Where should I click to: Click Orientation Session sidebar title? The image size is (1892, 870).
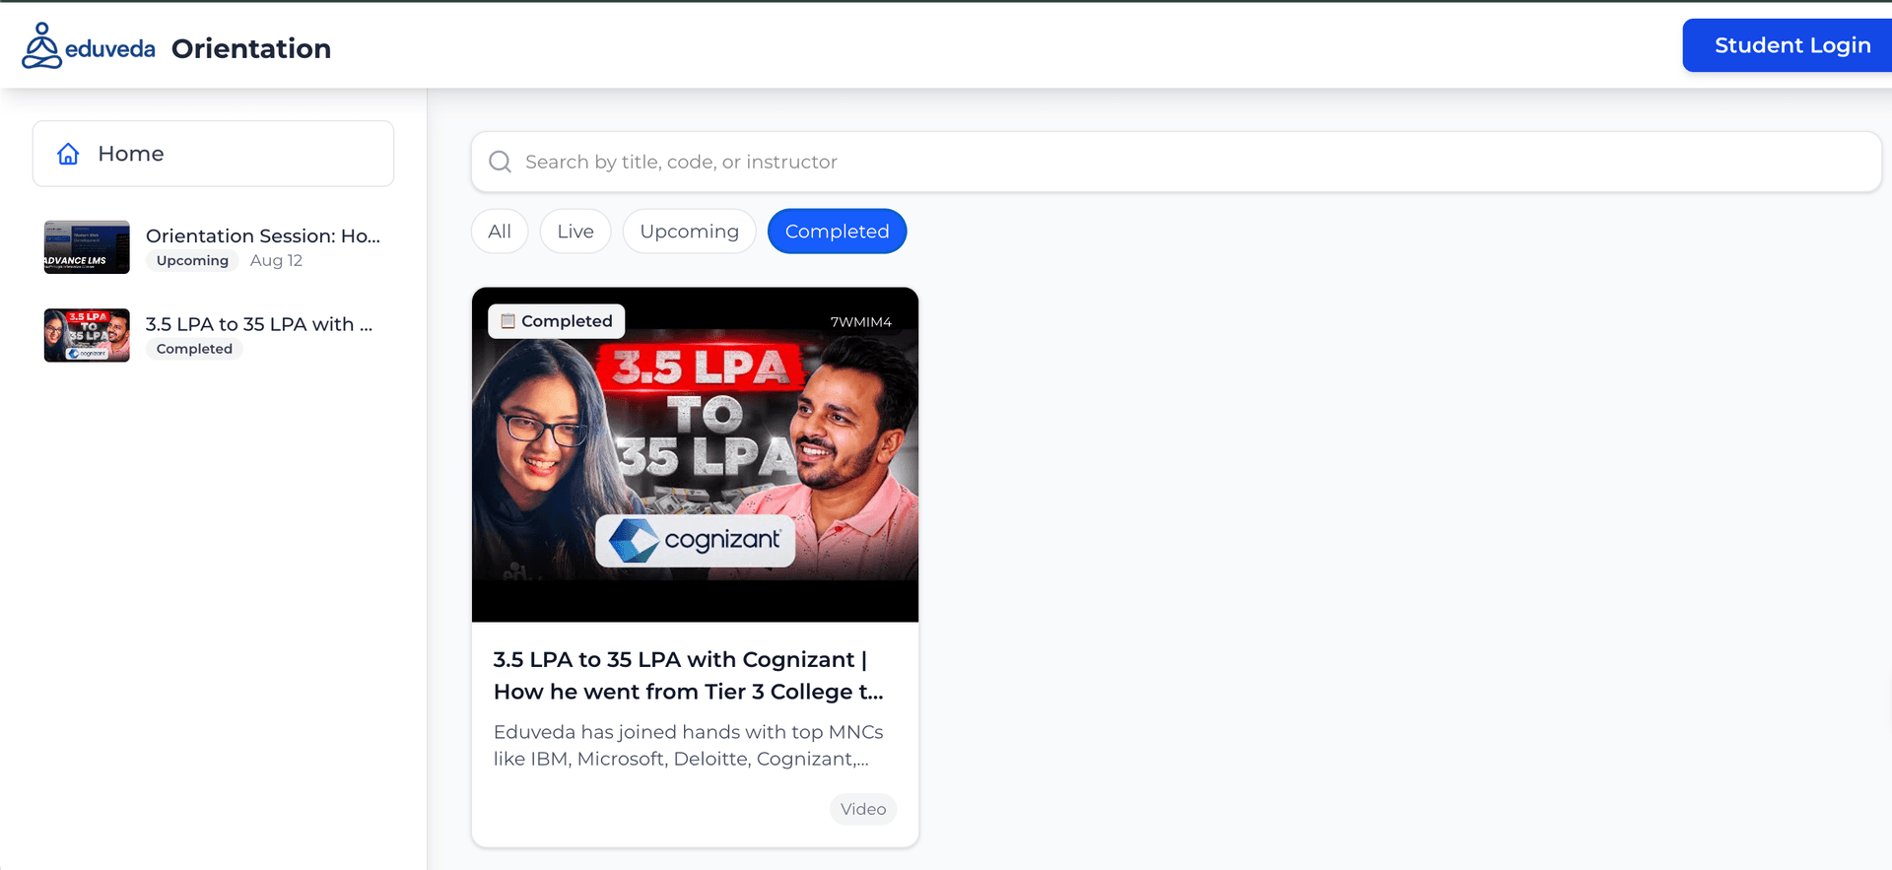tap(262, 235)
